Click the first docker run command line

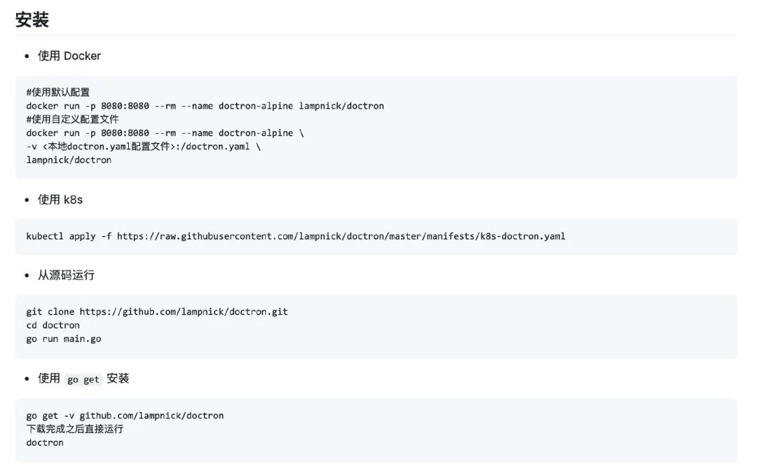205,106
